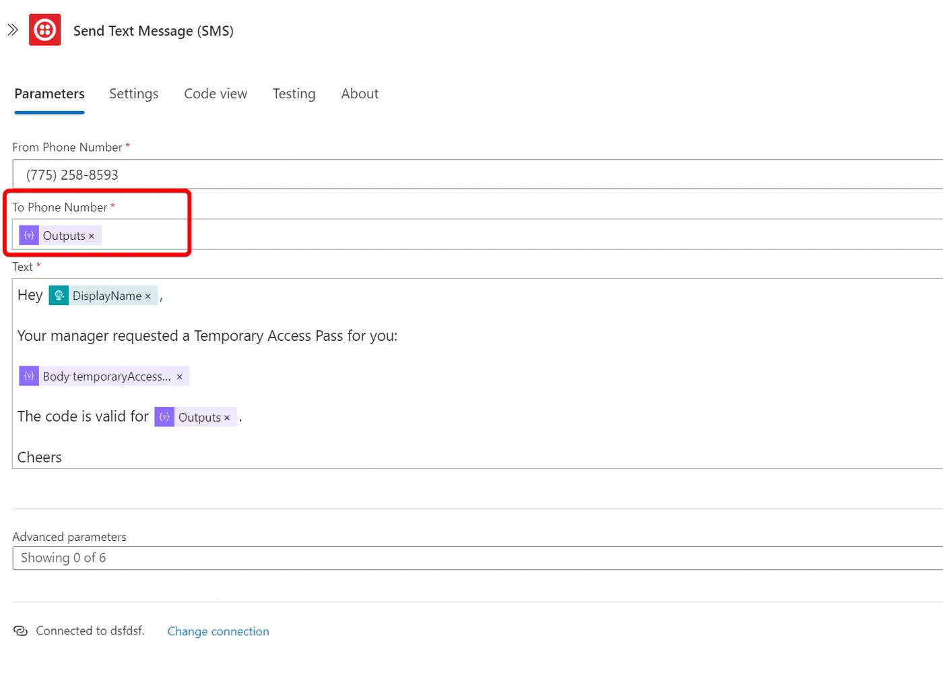Click inside the To Phone Number field
Viewport: 943px width, 681px height.
(x=478, y=234)
